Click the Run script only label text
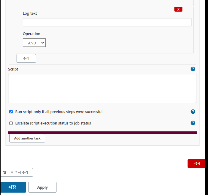 [59, 112]
